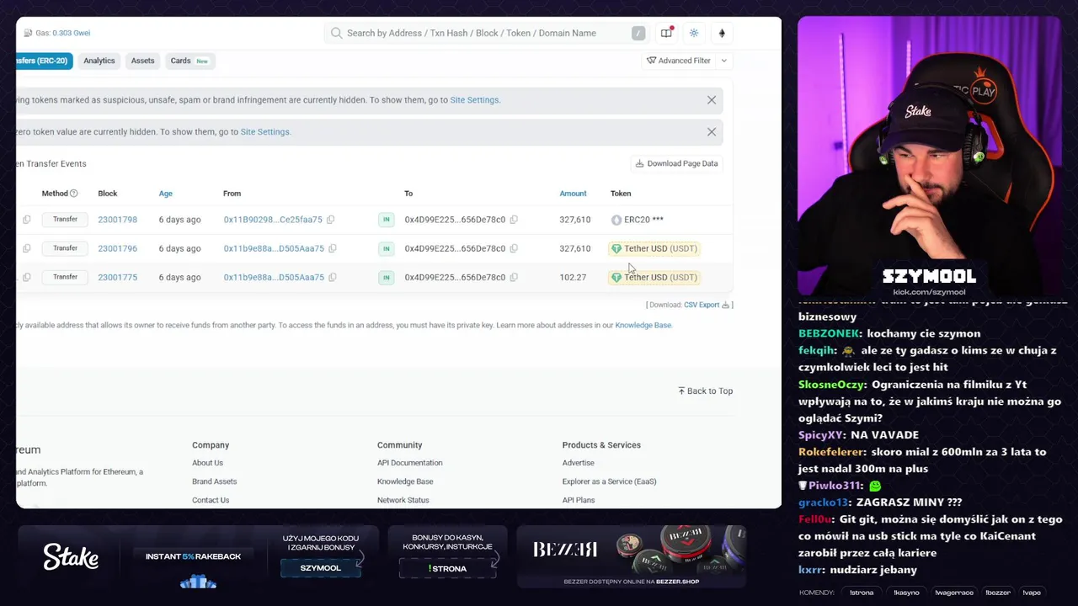Click Tether icon in 102.27 row

[616, 277]
